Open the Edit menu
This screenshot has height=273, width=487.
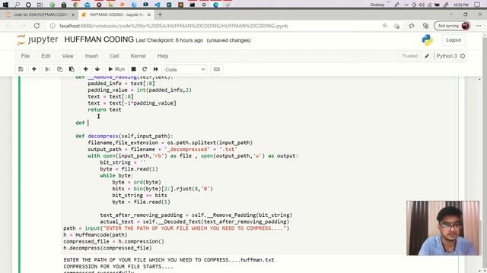(x=46, y=56)
